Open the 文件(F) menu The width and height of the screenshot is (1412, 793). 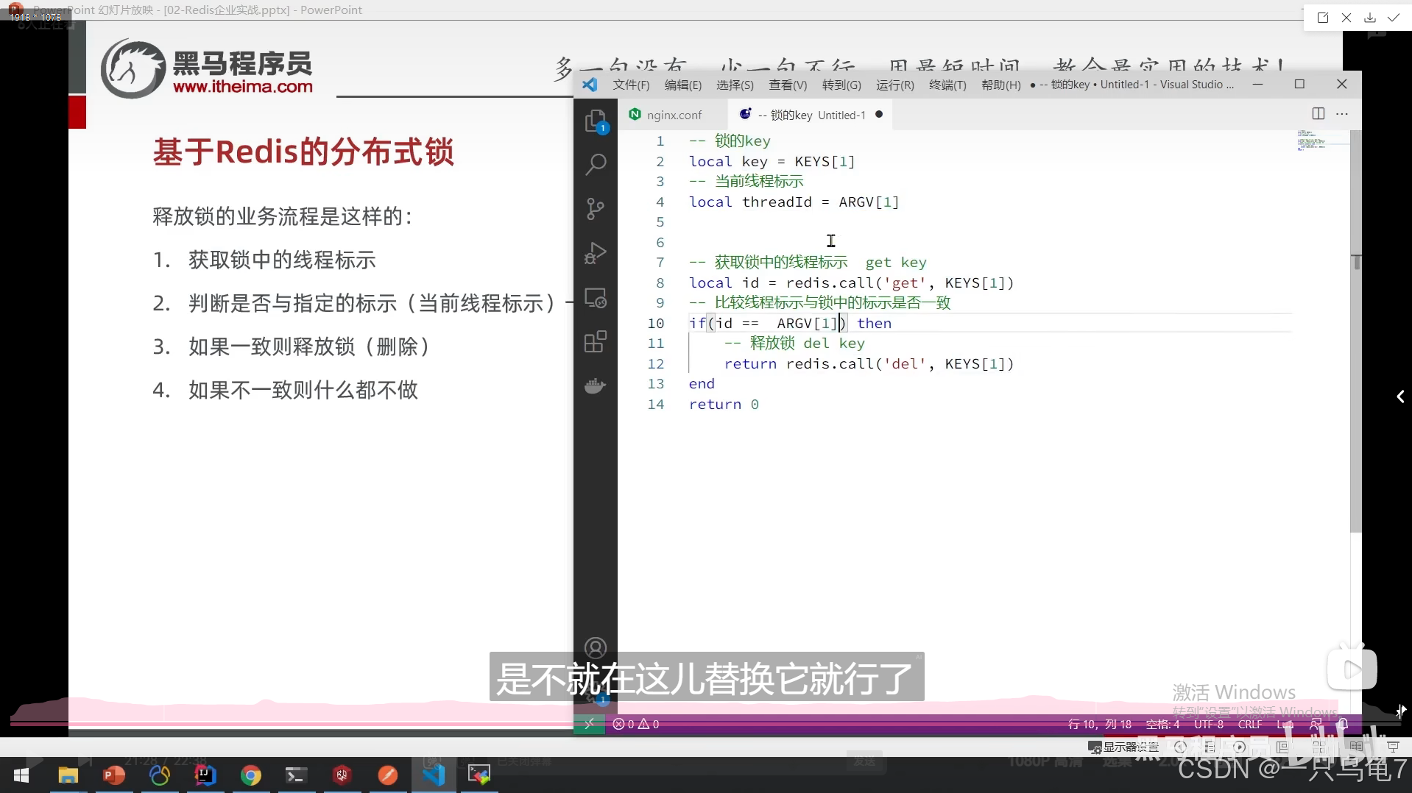click(x=631, y=85)
